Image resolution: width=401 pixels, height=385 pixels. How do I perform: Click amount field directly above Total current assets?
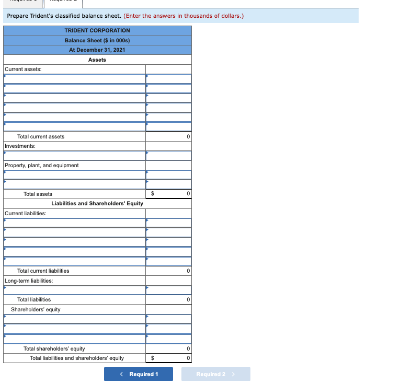click(x=168, y=127)
